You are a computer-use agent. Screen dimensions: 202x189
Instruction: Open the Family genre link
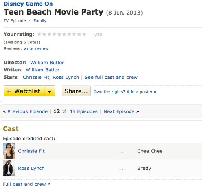[40, 21]
